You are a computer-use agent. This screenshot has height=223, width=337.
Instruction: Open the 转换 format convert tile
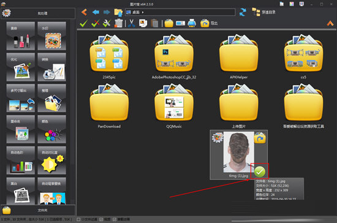coord(52,67)
